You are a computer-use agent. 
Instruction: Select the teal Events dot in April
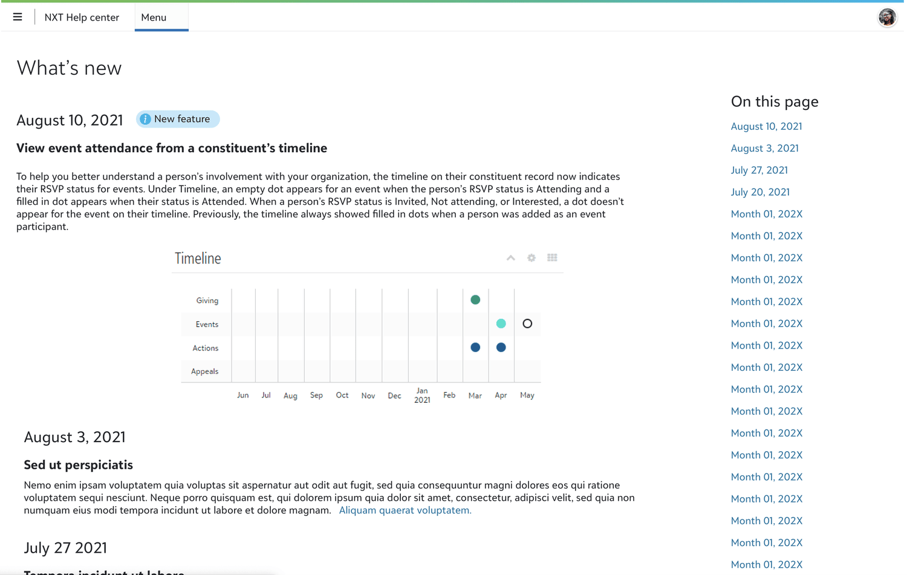501,324
